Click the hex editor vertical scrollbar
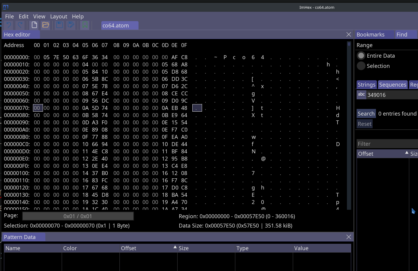This screenshot has width=418, height=271. point(349,126)
